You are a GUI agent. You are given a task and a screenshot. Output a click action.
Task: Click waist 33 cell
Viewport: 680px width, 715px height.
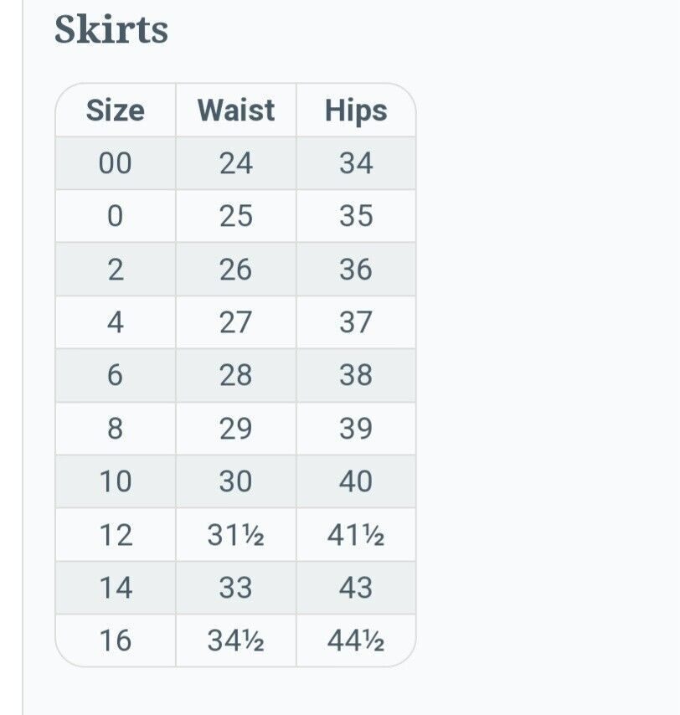236,588
